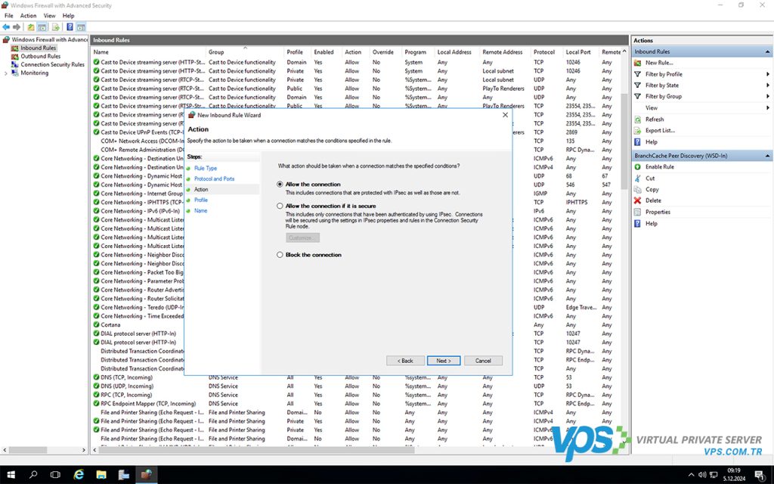This screenshot has width=774, height=484.
Task: Click Delete in the Actions pane
Action: (653, 200)
